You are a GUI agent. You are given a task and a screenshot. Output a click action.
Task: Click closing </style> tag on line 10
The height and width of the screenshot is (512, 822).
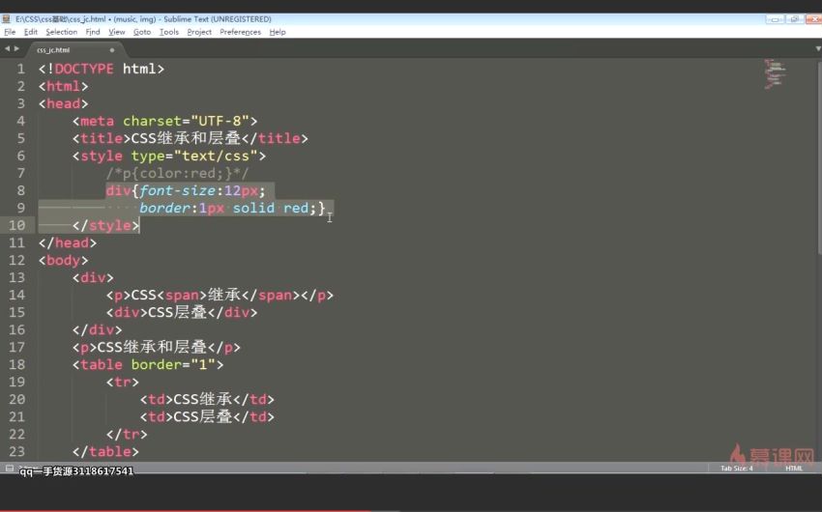coord(106,225)
